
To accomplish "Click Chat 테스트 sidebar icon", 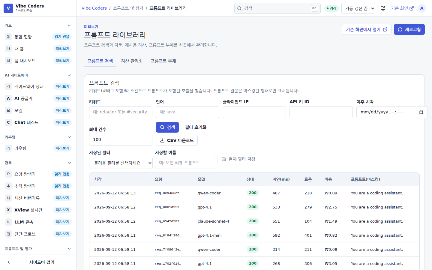I will [8, 122].
